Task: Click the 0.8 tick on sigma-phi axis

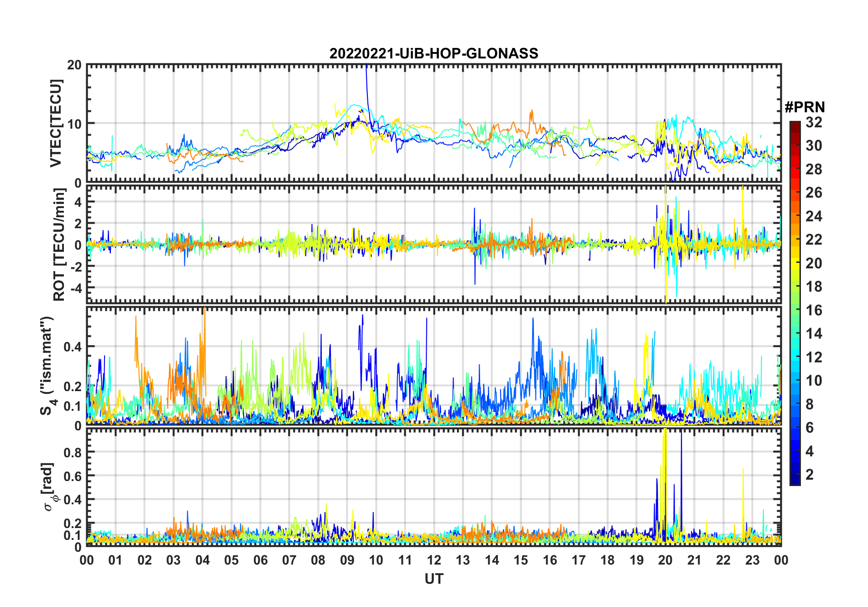Action: [x=73, y=452]
